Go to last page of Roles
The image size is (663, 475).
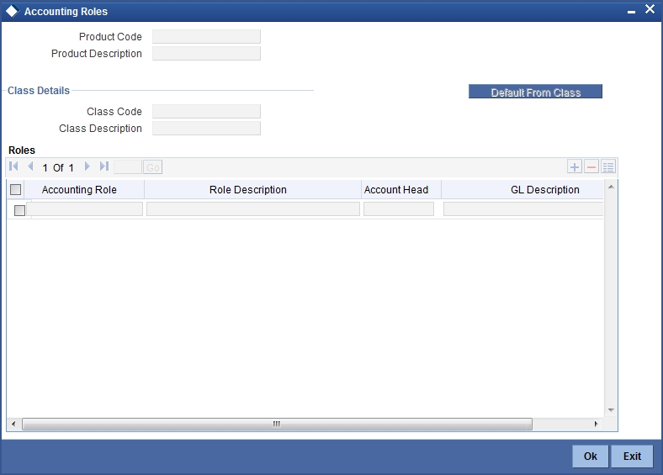click(104, 166)
